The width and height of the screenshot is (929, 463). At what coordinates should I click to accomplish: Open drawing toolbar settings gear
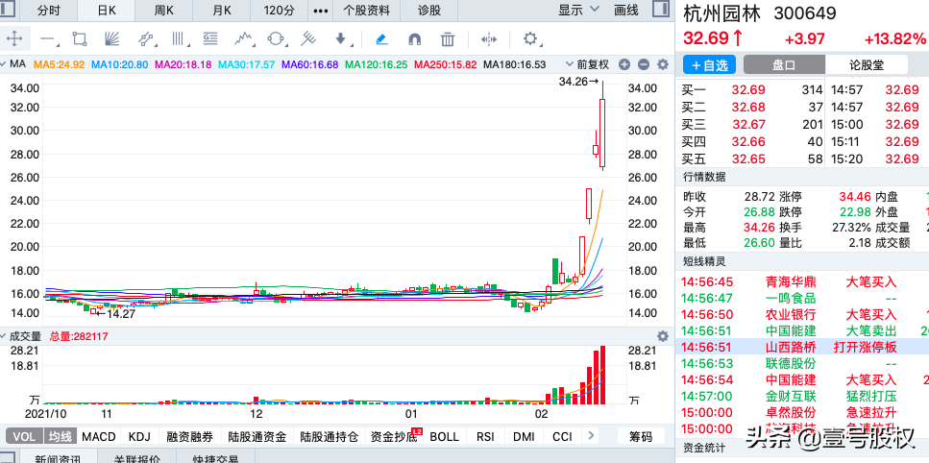[x=530, y=39]
